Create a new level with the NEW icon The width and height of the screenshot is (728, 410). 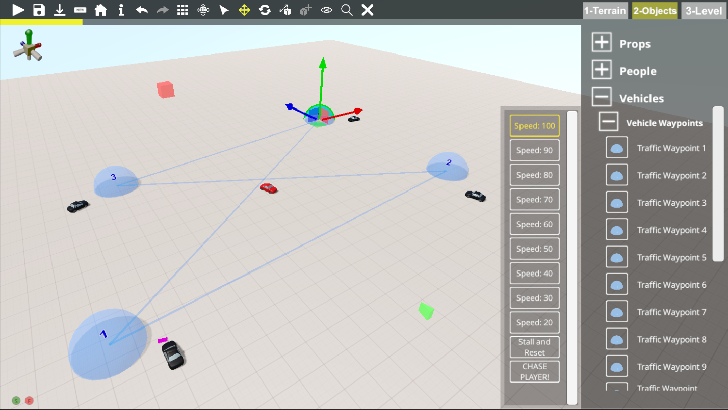click(80, 10)
